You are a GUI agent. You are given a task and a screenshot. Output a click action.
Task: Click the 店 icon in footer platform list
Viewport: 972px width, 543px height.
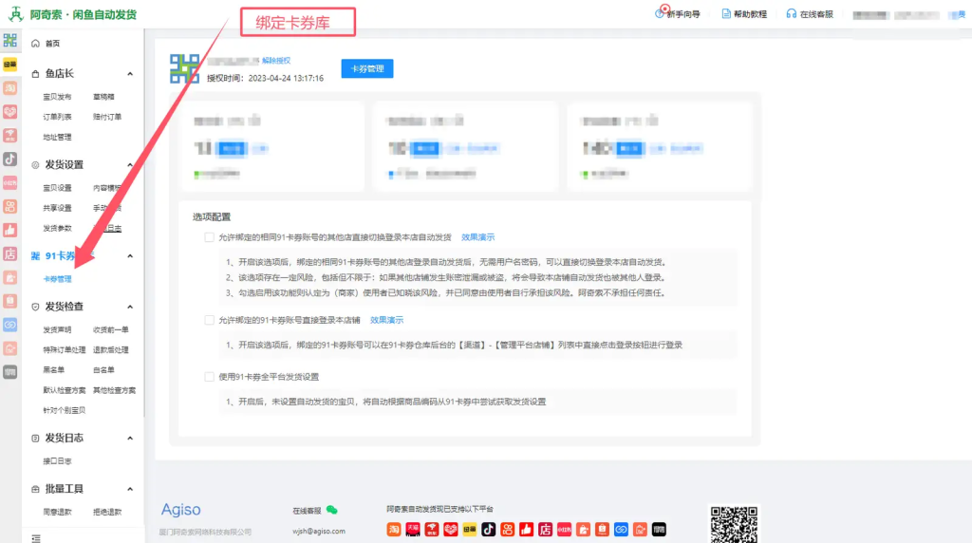pyautogui.click(x=545, y=530)
